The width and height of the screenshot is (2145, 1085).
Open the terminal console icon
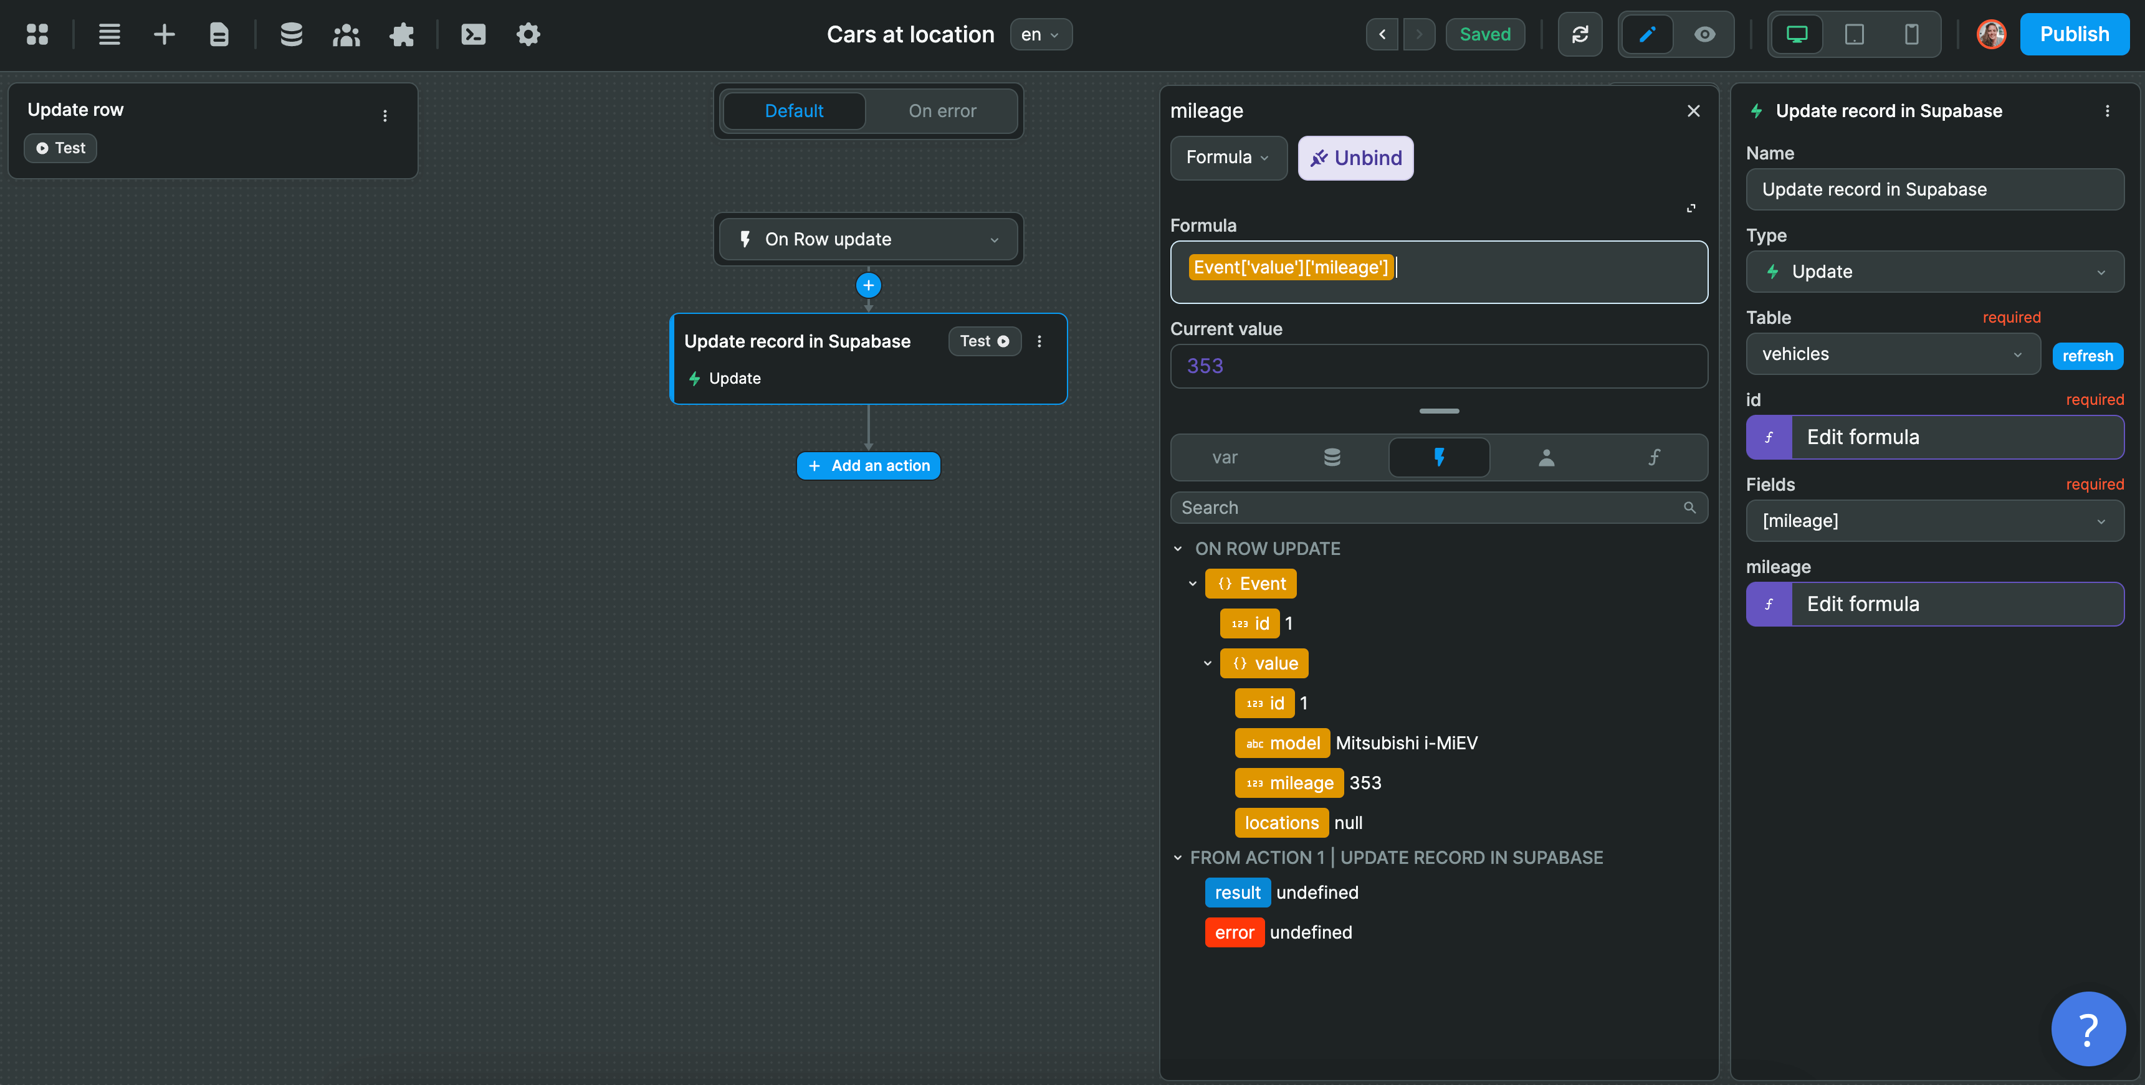pyautogui.click(x=473, y=34)
